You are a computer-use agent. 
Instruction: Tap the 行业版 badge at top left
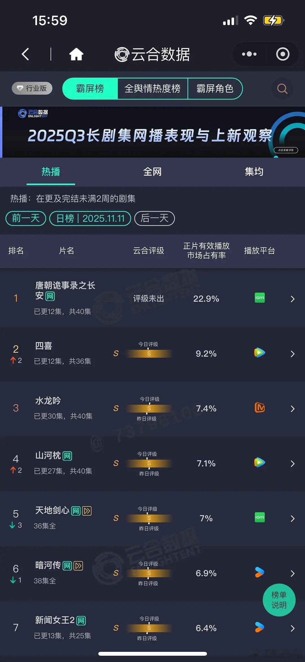click(32, 88)
